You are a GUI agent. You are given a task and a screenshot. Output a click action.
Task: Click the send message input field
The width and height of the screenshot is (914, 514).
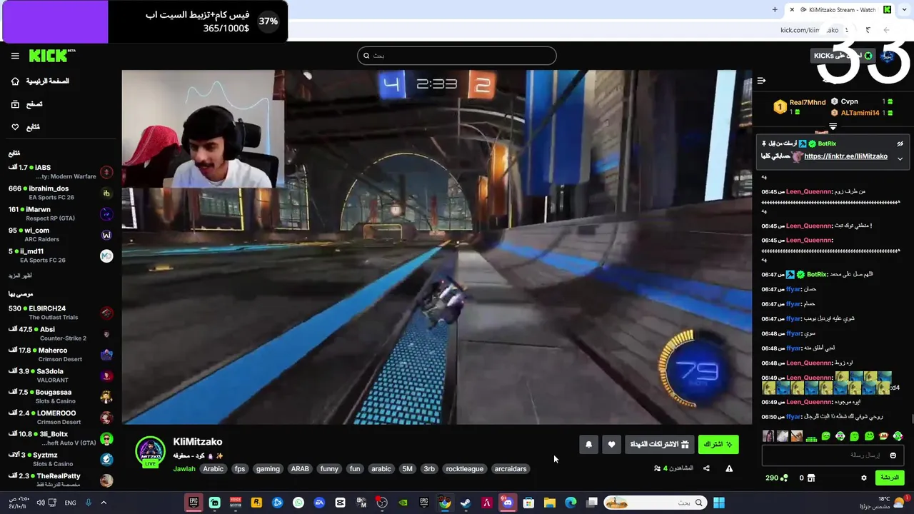(834, 455)
